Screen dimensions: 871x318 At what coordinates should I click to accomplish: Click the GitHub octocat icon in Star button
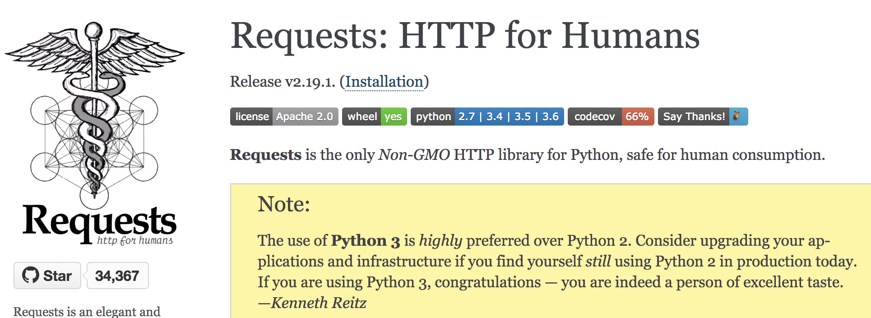point(31,275)
